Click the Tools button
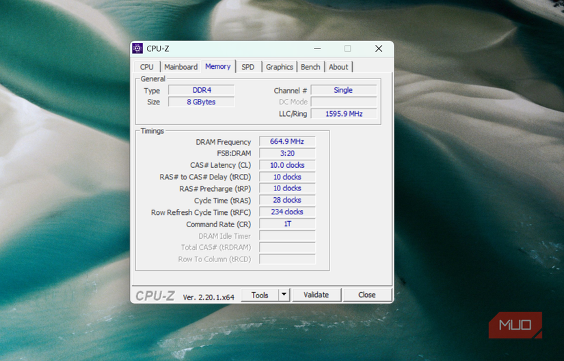 click(x=260, y=295)
